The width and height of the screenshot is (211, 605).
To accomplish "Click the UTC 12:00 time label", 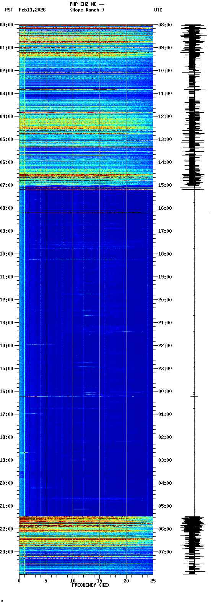I will (x=165, y=116).
